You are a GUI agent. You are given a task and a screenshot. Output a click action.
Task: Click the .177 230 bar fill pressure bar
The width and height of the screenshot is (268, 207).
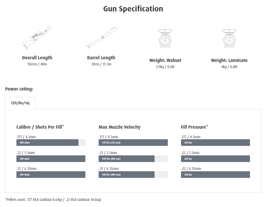pos(215,142)
